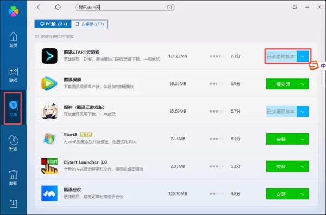Viewport: 326px width, 215px height.
Task: Open the download manager icon at sidebar bottom
Action: (x=13, y=204)
